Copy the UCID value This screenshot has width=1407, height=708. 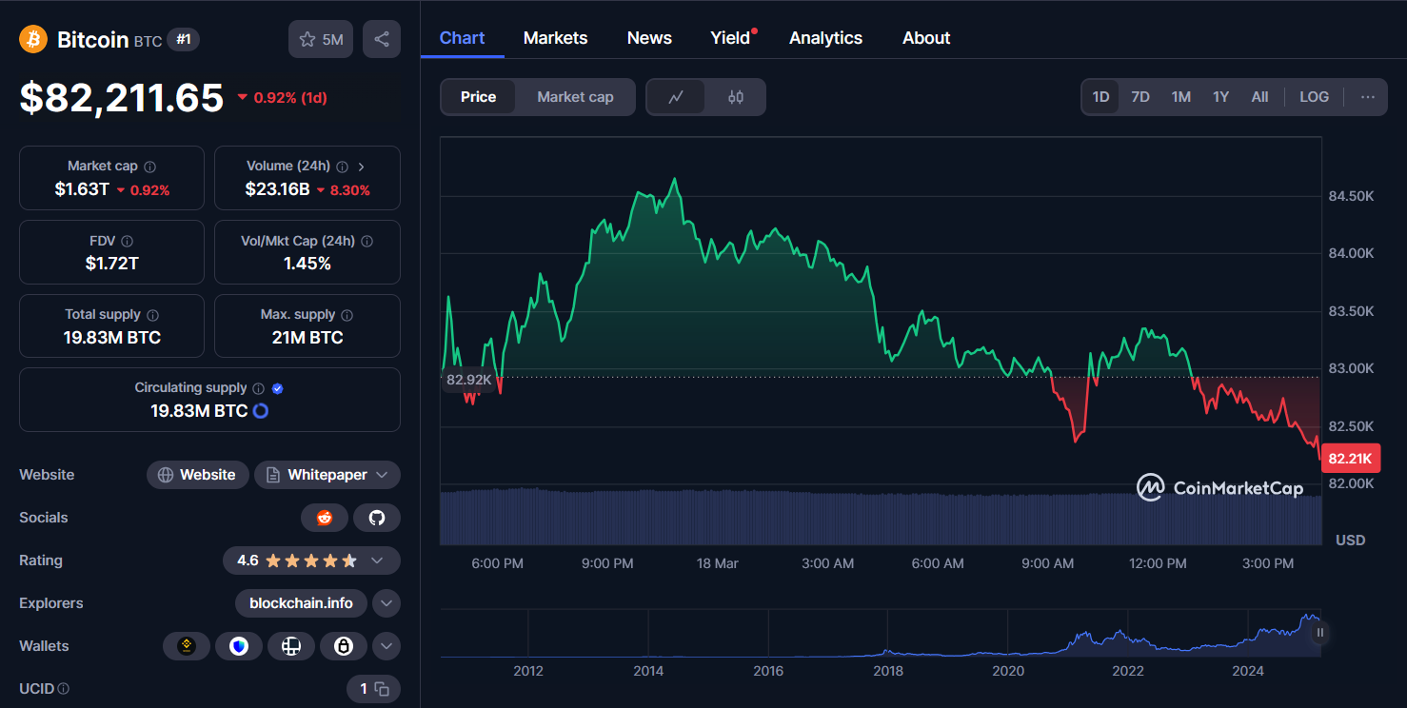(x=381, y=688)
